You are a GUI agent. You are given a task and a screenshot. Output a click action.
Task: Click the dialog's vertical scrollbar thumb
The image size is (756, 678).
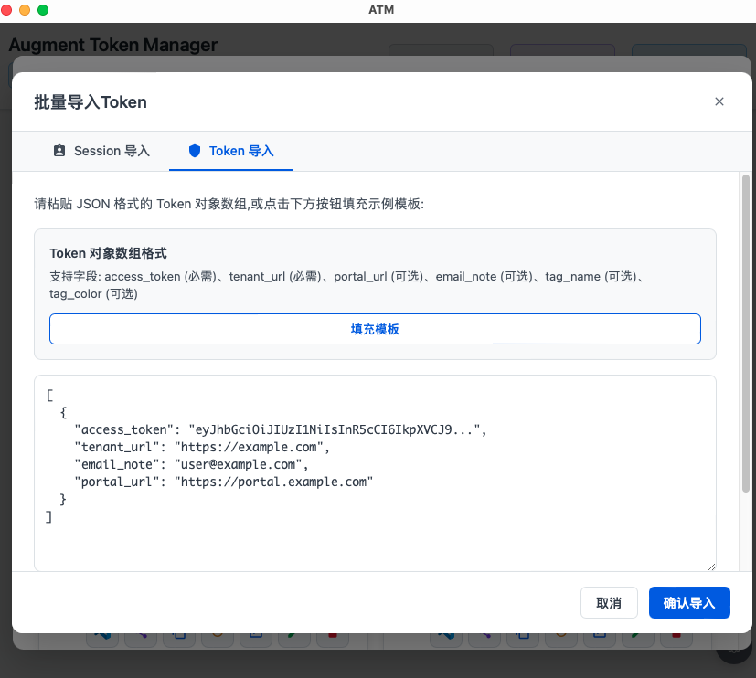[x=746, y=329]
